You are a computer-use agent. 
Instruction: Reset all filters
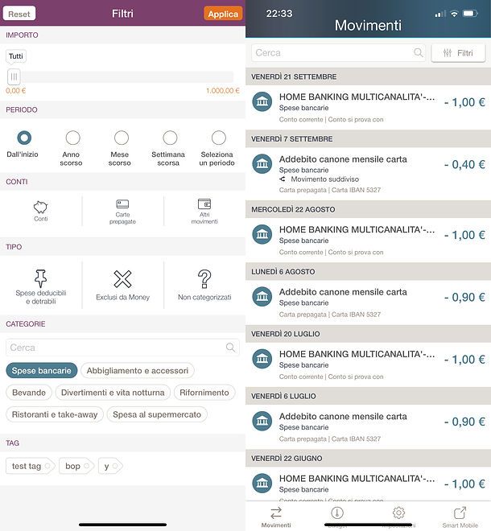(x=19, y=14)
